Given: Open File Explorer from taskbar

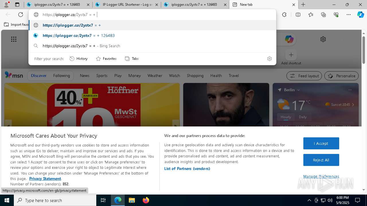Looking at the screenshot, I should pos(132,200).
